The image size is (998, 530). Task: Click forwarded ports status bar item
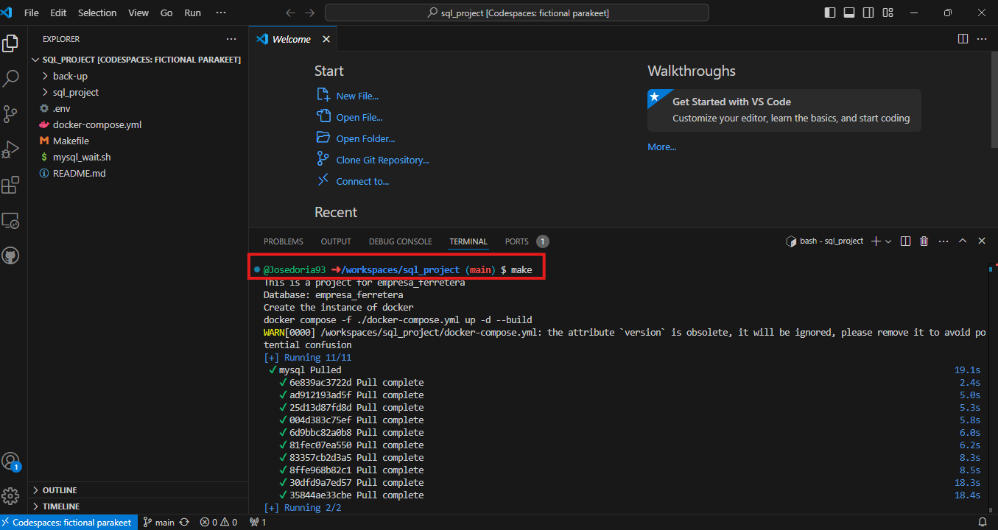click(258, 522)
